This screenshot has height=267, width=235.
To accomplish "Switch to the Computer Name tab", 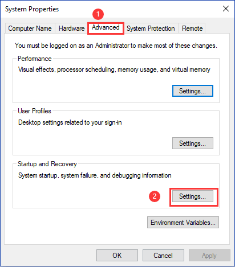I will 30,28.
